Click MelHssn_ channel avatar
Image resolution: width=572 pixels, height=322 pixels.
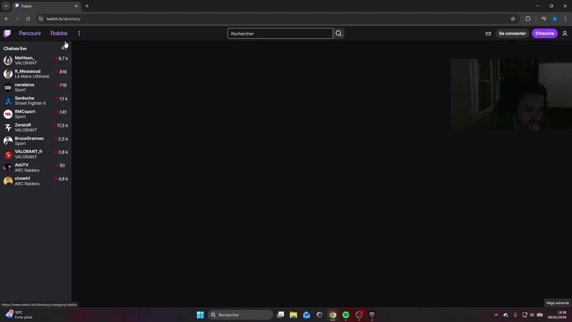point(8,60)
